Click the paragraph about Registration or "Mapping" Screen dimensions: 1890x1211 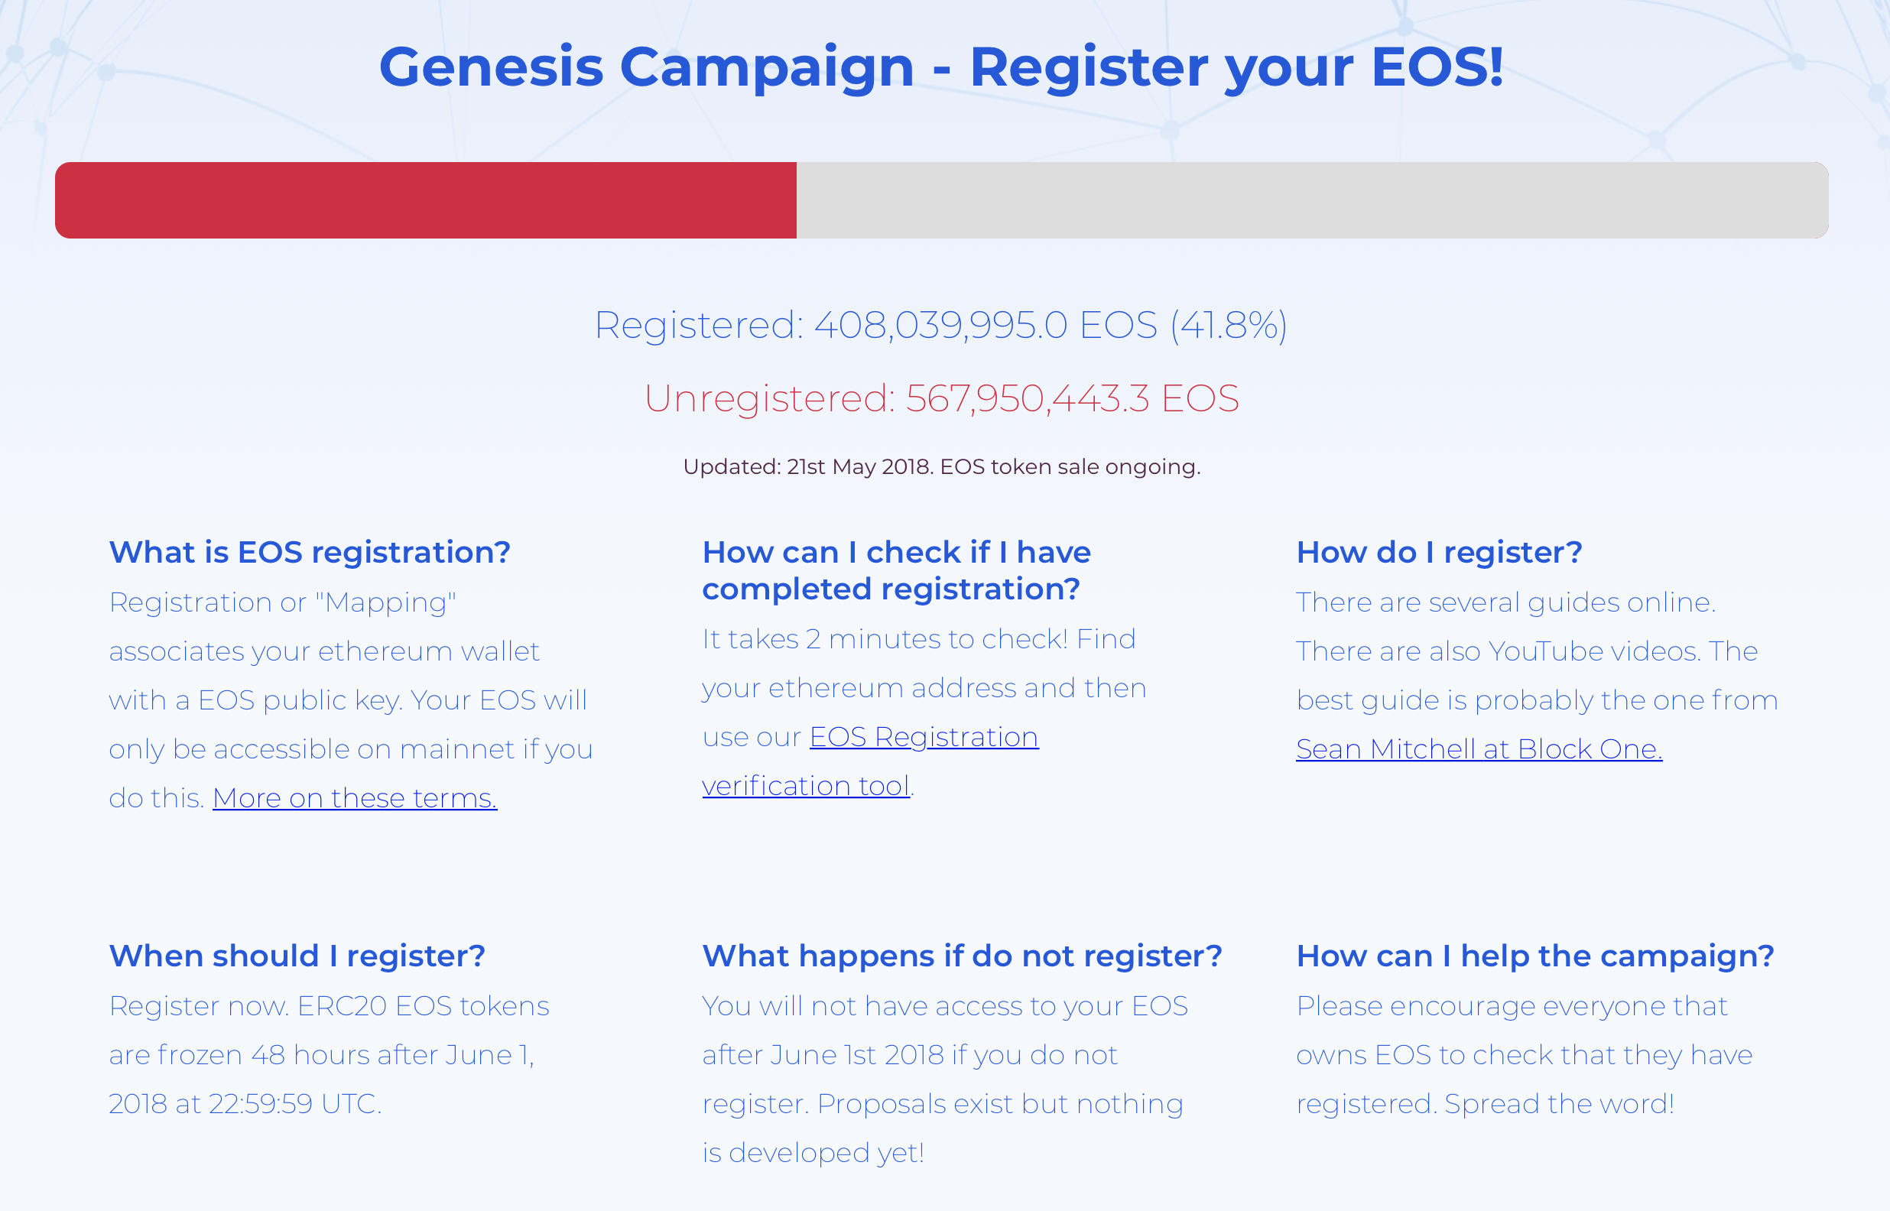click(351, 700)
